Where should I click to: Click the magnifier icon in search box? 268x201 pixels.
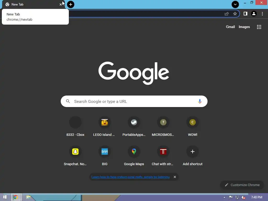click(68, 101)
